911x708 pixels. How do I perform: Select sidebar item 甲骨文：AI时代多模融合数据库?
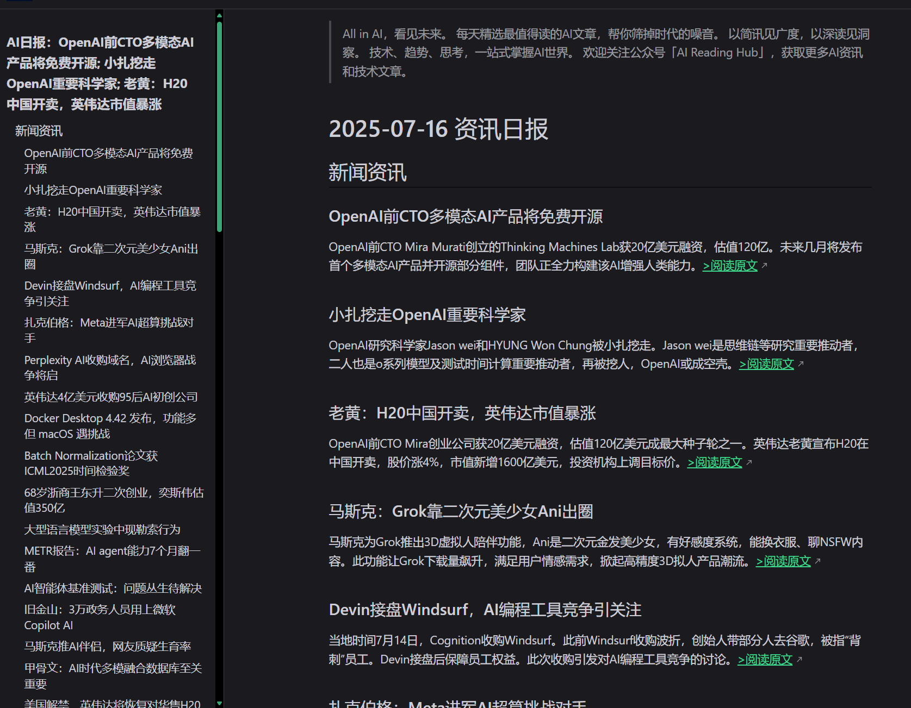[x=113, y=676]
